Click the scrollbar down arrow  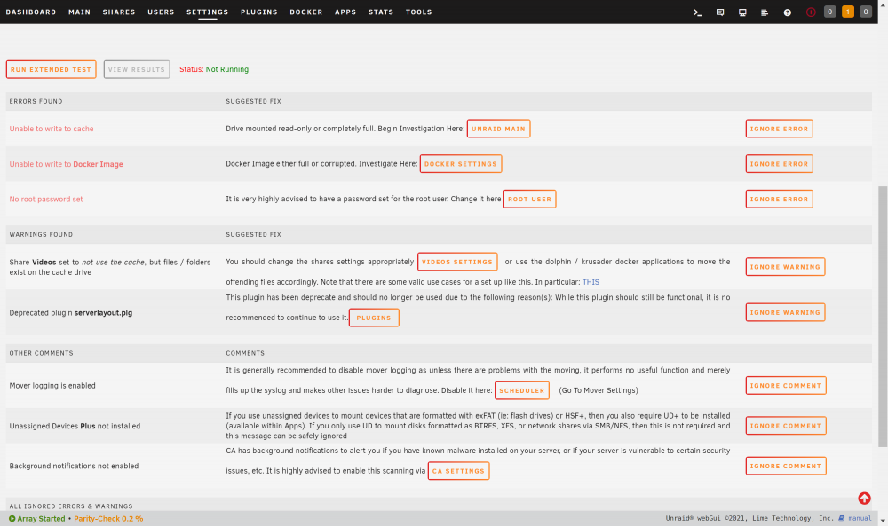coord(883,520)
